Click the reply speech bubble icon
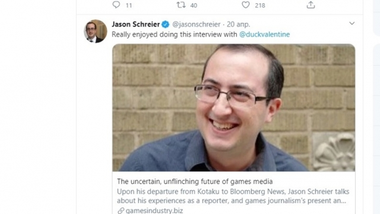Image resolution: width=380 pixels, height=214 pixels. 116,5
